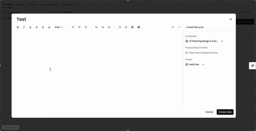Toggle underline text formatting

click(30, 27)
